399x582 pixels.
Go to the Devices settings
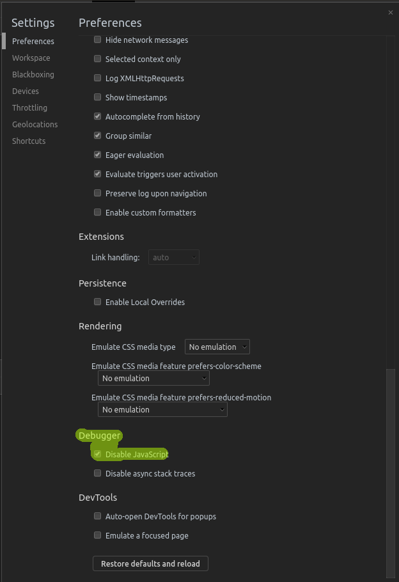(25, 91)
